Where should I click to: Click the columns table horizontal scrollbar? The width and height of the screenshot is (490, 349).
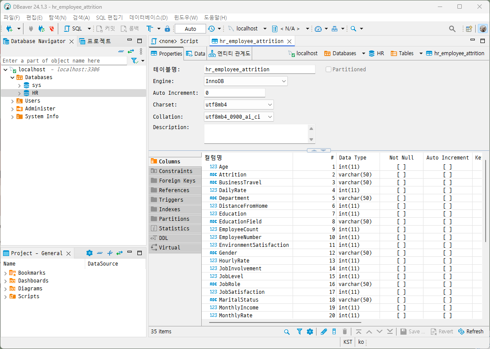click(285, 322)
